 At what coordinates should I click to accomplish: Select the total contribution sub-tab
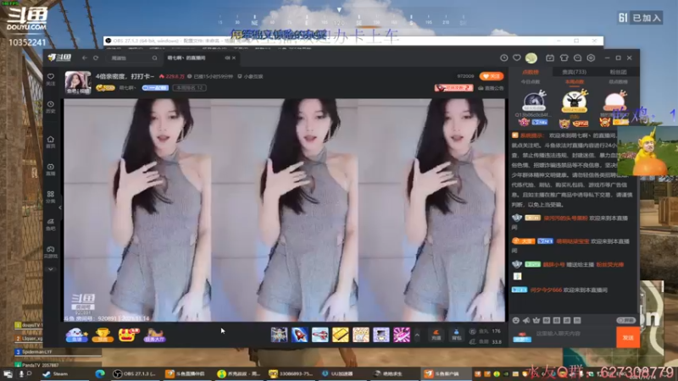[x=618, y=81]
